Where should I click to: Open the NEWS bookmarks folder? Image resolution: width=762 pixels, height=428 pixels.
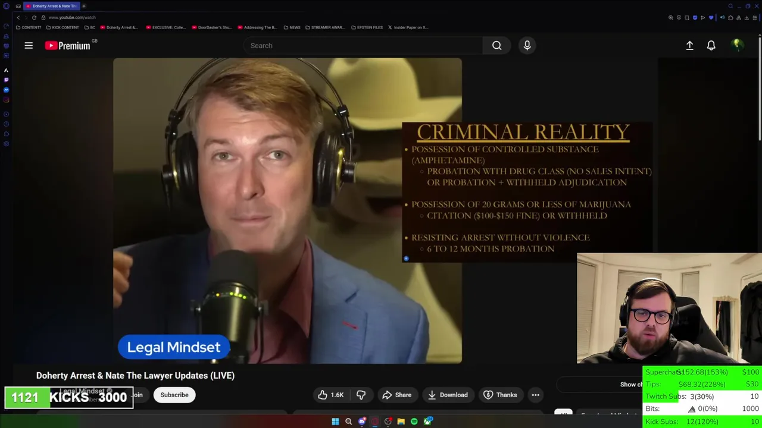pos(292,27)
